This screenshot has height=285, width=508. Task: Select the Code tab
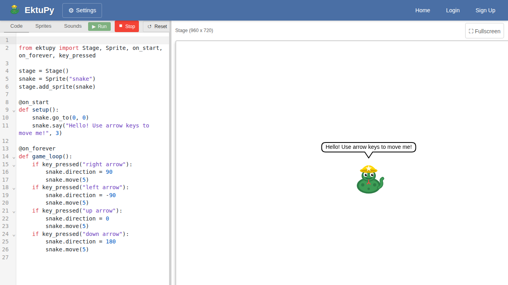click(x=16, y=26)
